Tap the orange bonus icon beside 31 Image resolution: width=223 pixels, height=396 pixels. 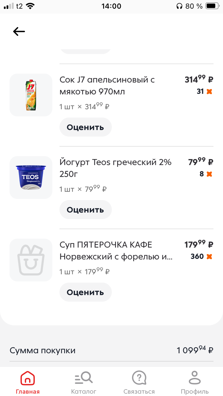[x=209, y=91]
